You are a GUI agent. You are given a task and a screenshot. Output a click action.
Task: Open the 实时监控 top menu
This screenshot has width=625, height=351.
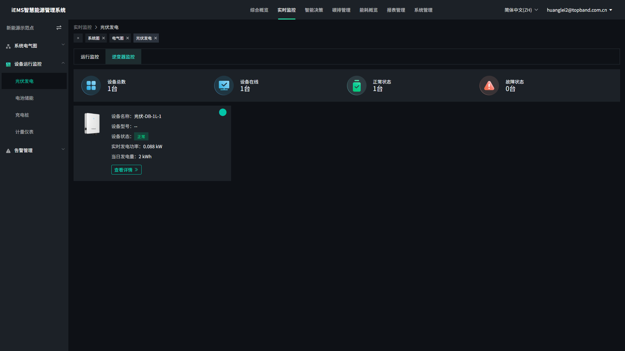287,10
